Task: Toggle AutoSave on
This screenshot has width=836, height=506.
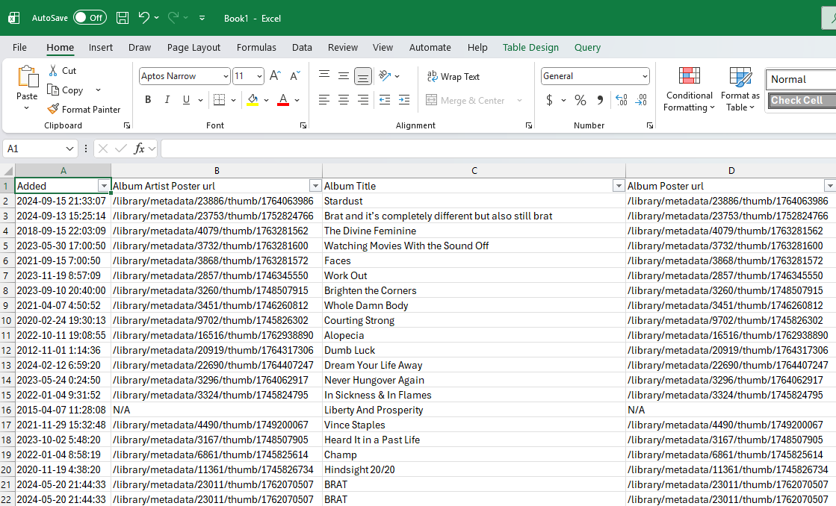Action: [90, 17]
